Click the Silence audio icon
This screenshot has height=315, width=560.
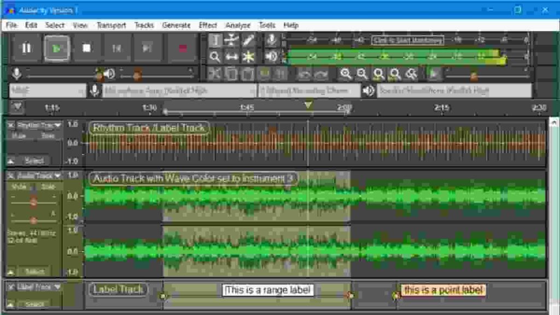[x=281, y=74]
